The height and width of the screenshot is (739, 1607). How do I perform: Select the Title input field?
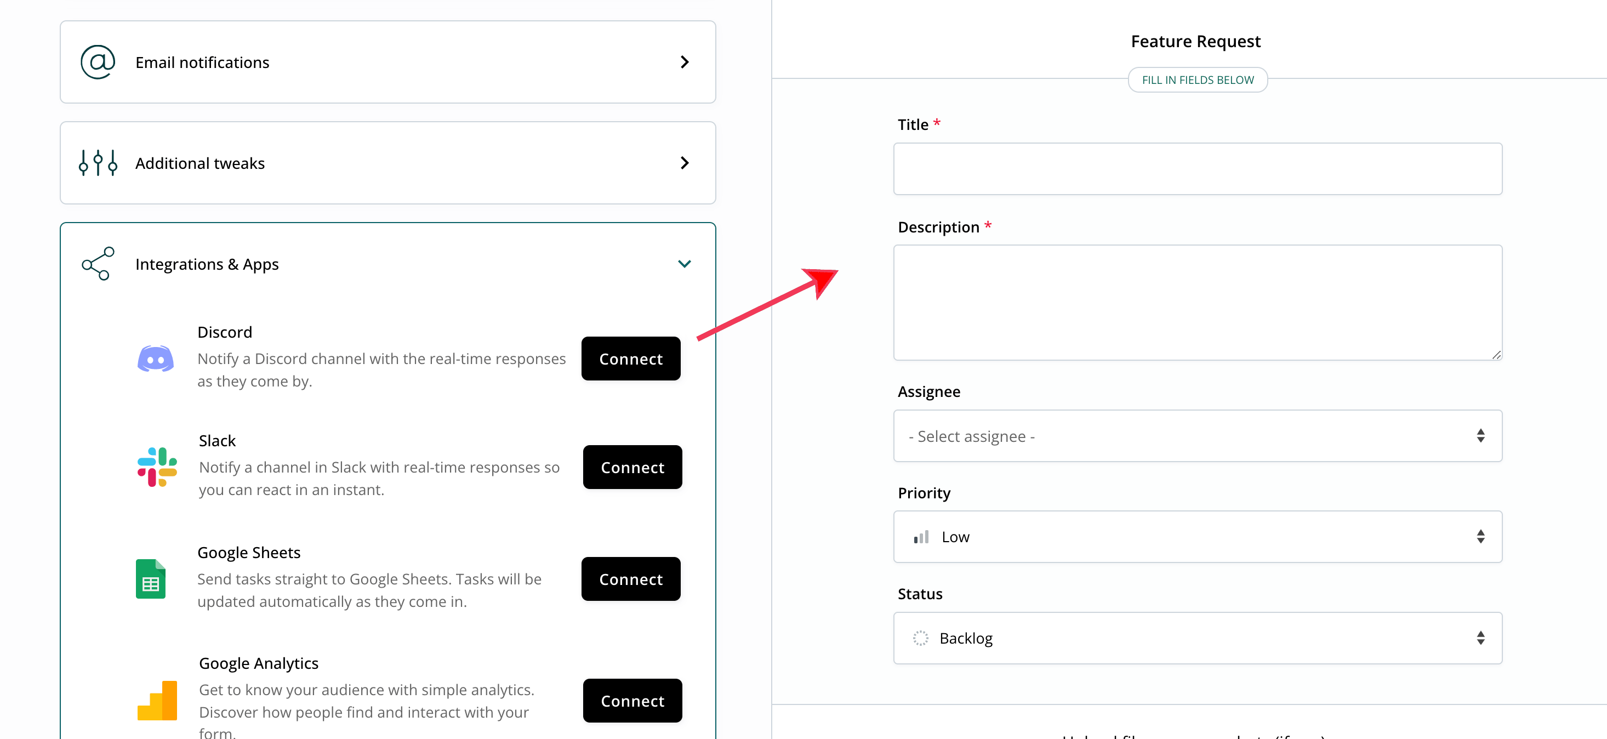pyautogui.click(x=1197, y=167)
